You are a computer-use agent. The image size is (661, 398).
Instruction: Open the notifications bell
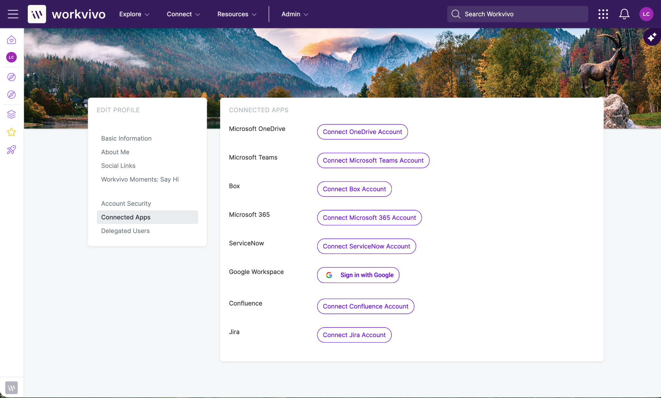click(624, 14)
